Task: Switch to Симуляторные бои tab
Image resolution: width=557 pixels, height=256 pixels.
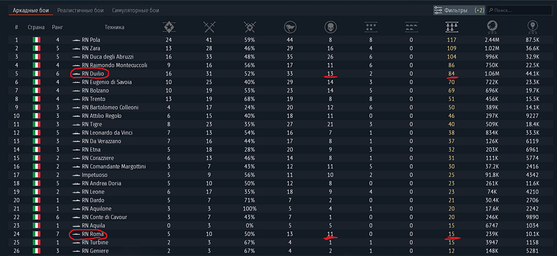Action: click(135, 10)
